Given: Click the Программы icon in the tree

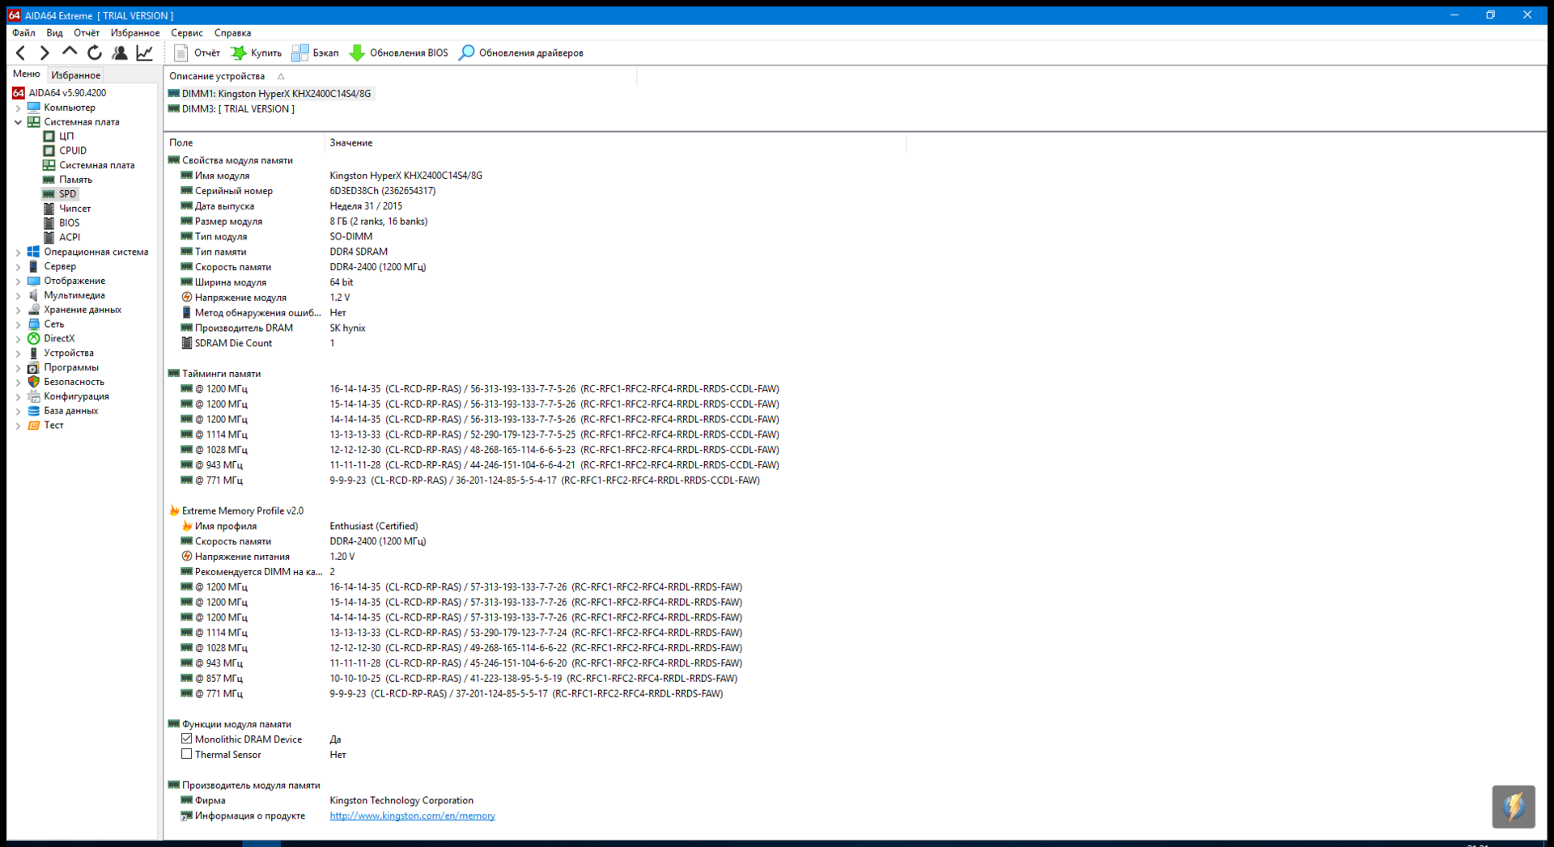Looking at the screenshot, I should coord(33,368).
